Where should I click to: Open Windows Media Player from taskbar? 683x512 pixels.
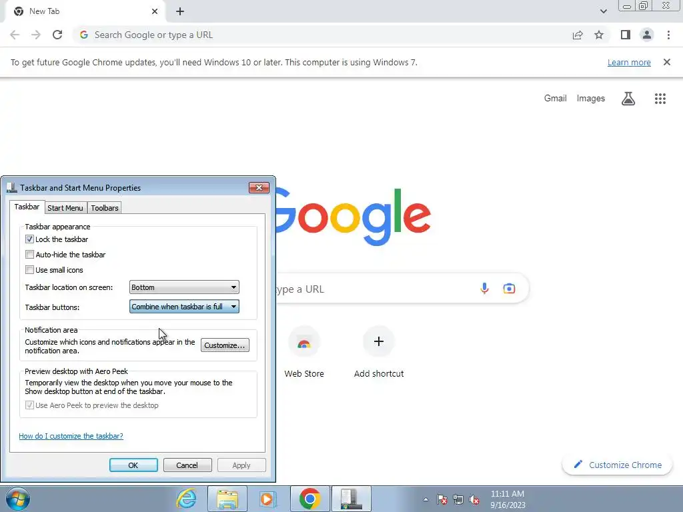click(x=267, y=499)
